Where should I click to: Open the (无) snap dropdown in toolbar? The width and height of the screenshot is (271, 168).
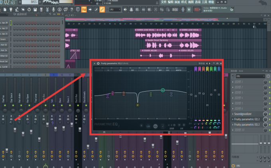pyautogui.click(x=115, y=10)
